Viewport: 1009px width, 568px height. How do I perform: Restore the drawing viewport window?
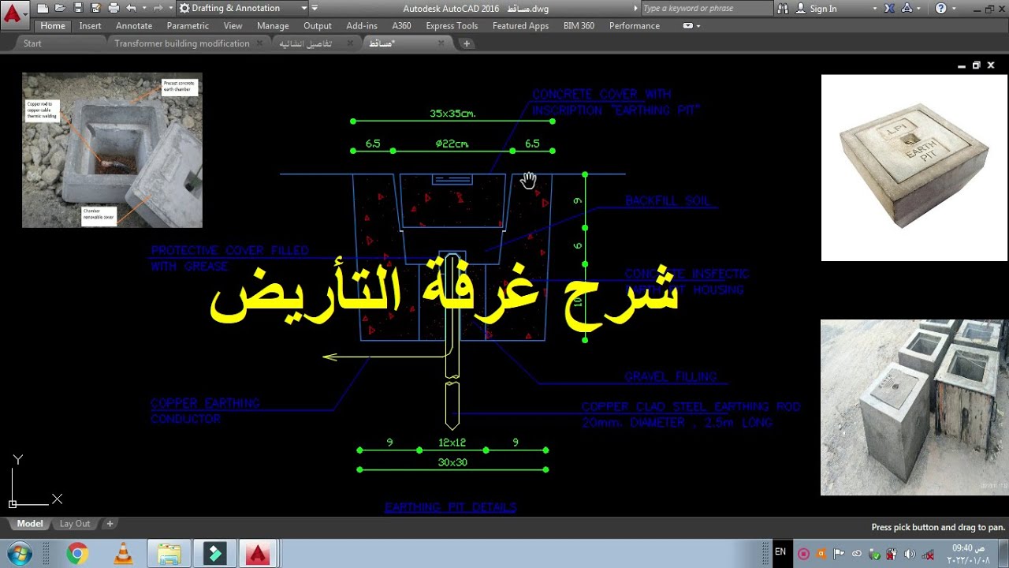coord(976,65)
